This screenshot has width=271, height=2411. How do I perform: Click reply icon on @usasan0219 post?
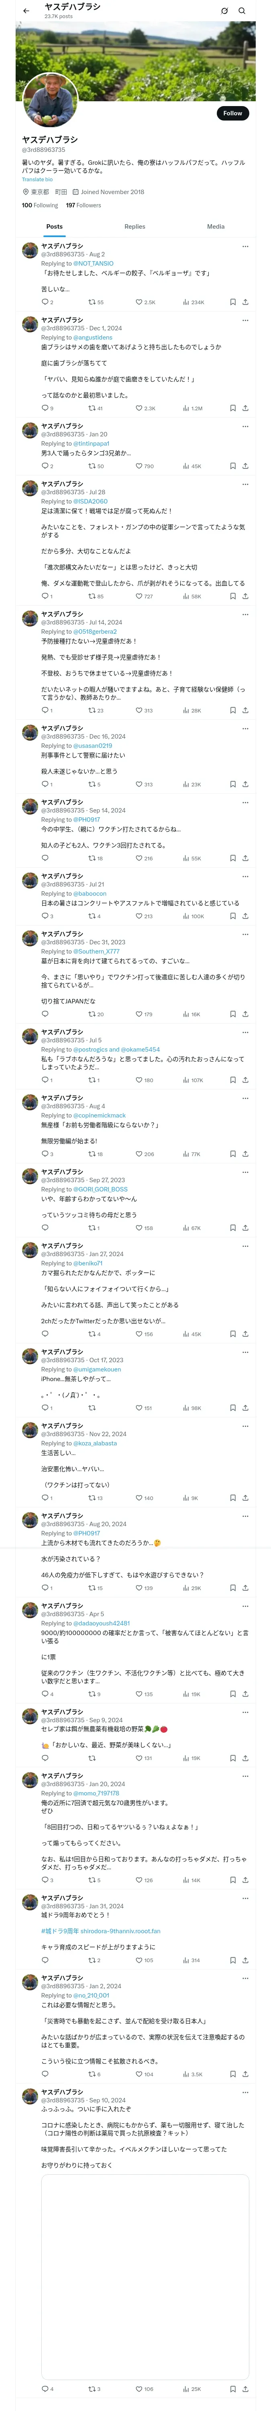(44, 784)
